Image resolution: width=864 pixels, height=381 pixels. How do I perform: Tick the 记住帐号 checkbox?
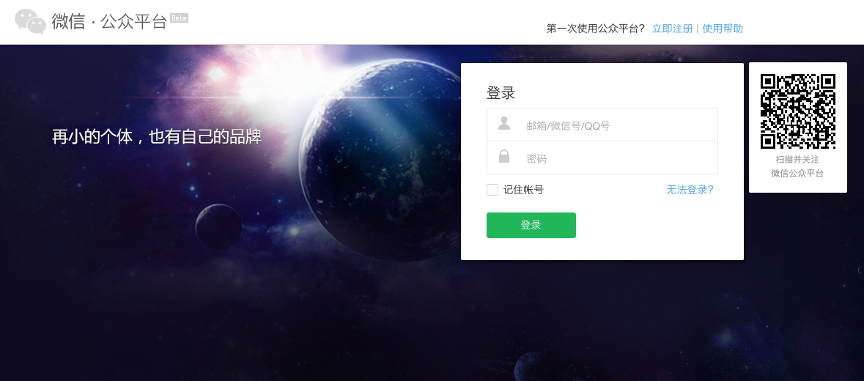[492, 190]
